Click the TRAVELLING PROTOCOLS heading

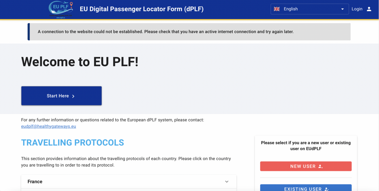click(x=73, y=143)
